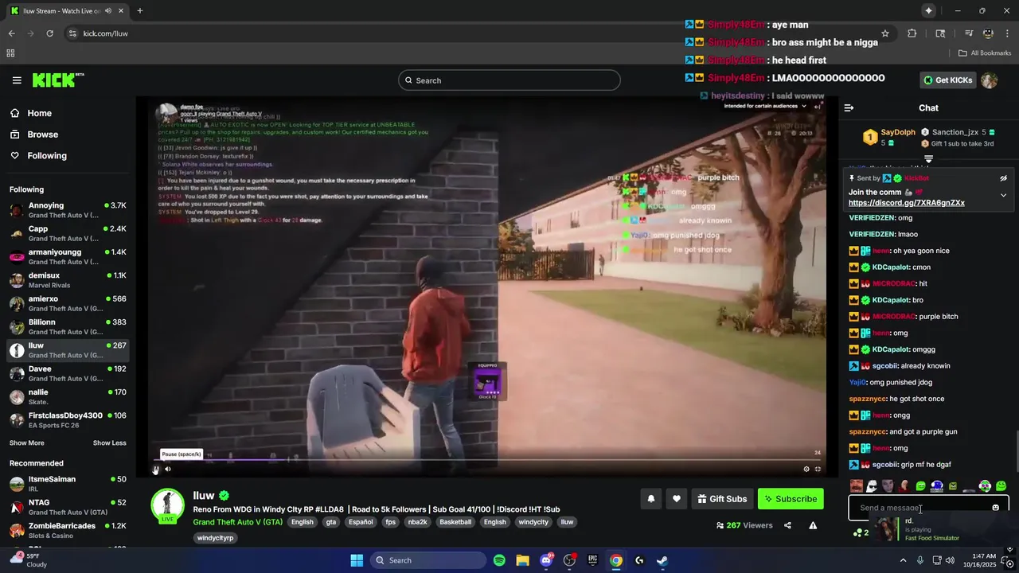Open nallie Skate channel
Screen dimensions: 1019x573
pyautogui.click(x=68, y=396)
